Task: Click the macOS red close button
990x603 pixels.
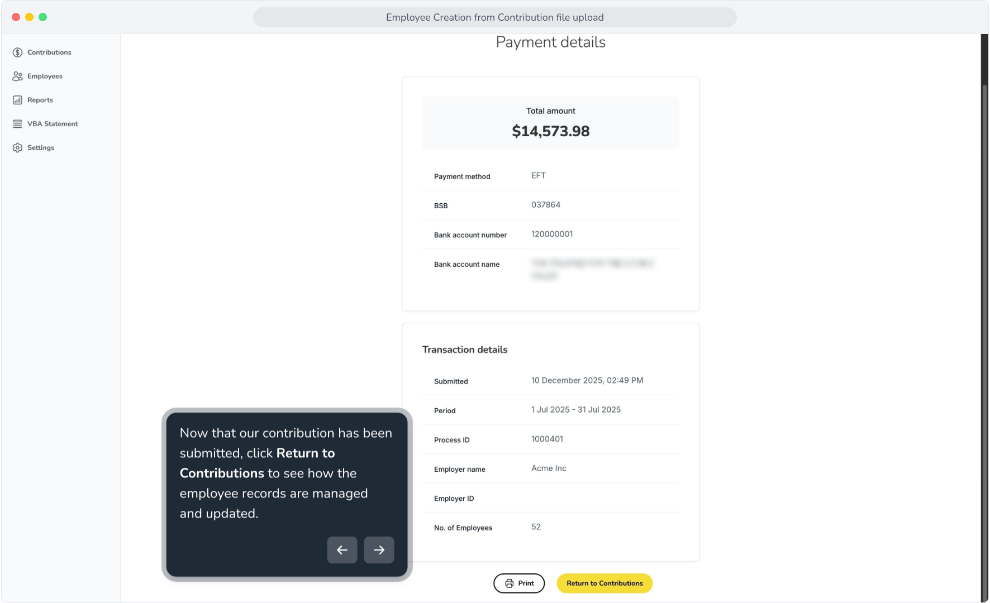Action: pyautogui.click(x=16, y=17)
